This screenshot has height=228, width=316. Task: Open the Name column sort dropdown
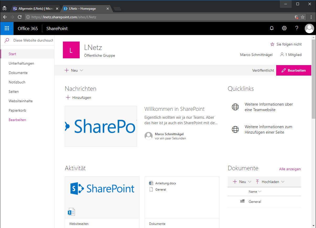260,192
